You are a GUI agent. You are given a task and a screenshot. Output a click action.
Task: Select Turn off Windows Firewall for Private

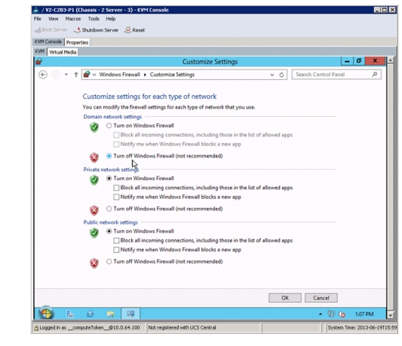click(x=109, y=209)
